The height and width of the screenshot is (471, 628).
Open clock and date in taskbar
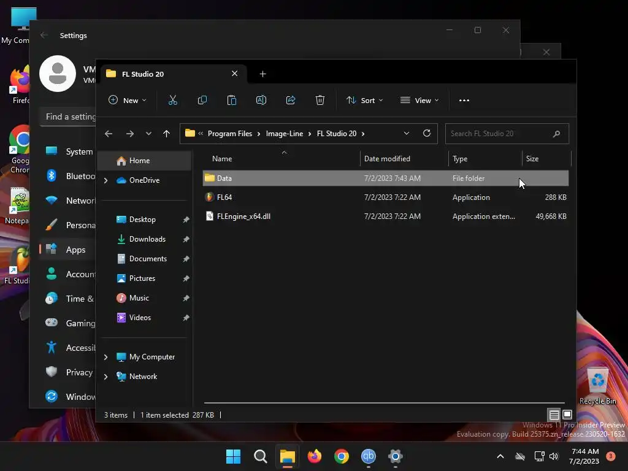[x=584, y=456]
